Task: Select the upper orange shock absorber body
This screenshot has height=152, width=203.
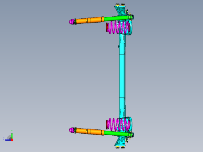Action: coord(90,20)
